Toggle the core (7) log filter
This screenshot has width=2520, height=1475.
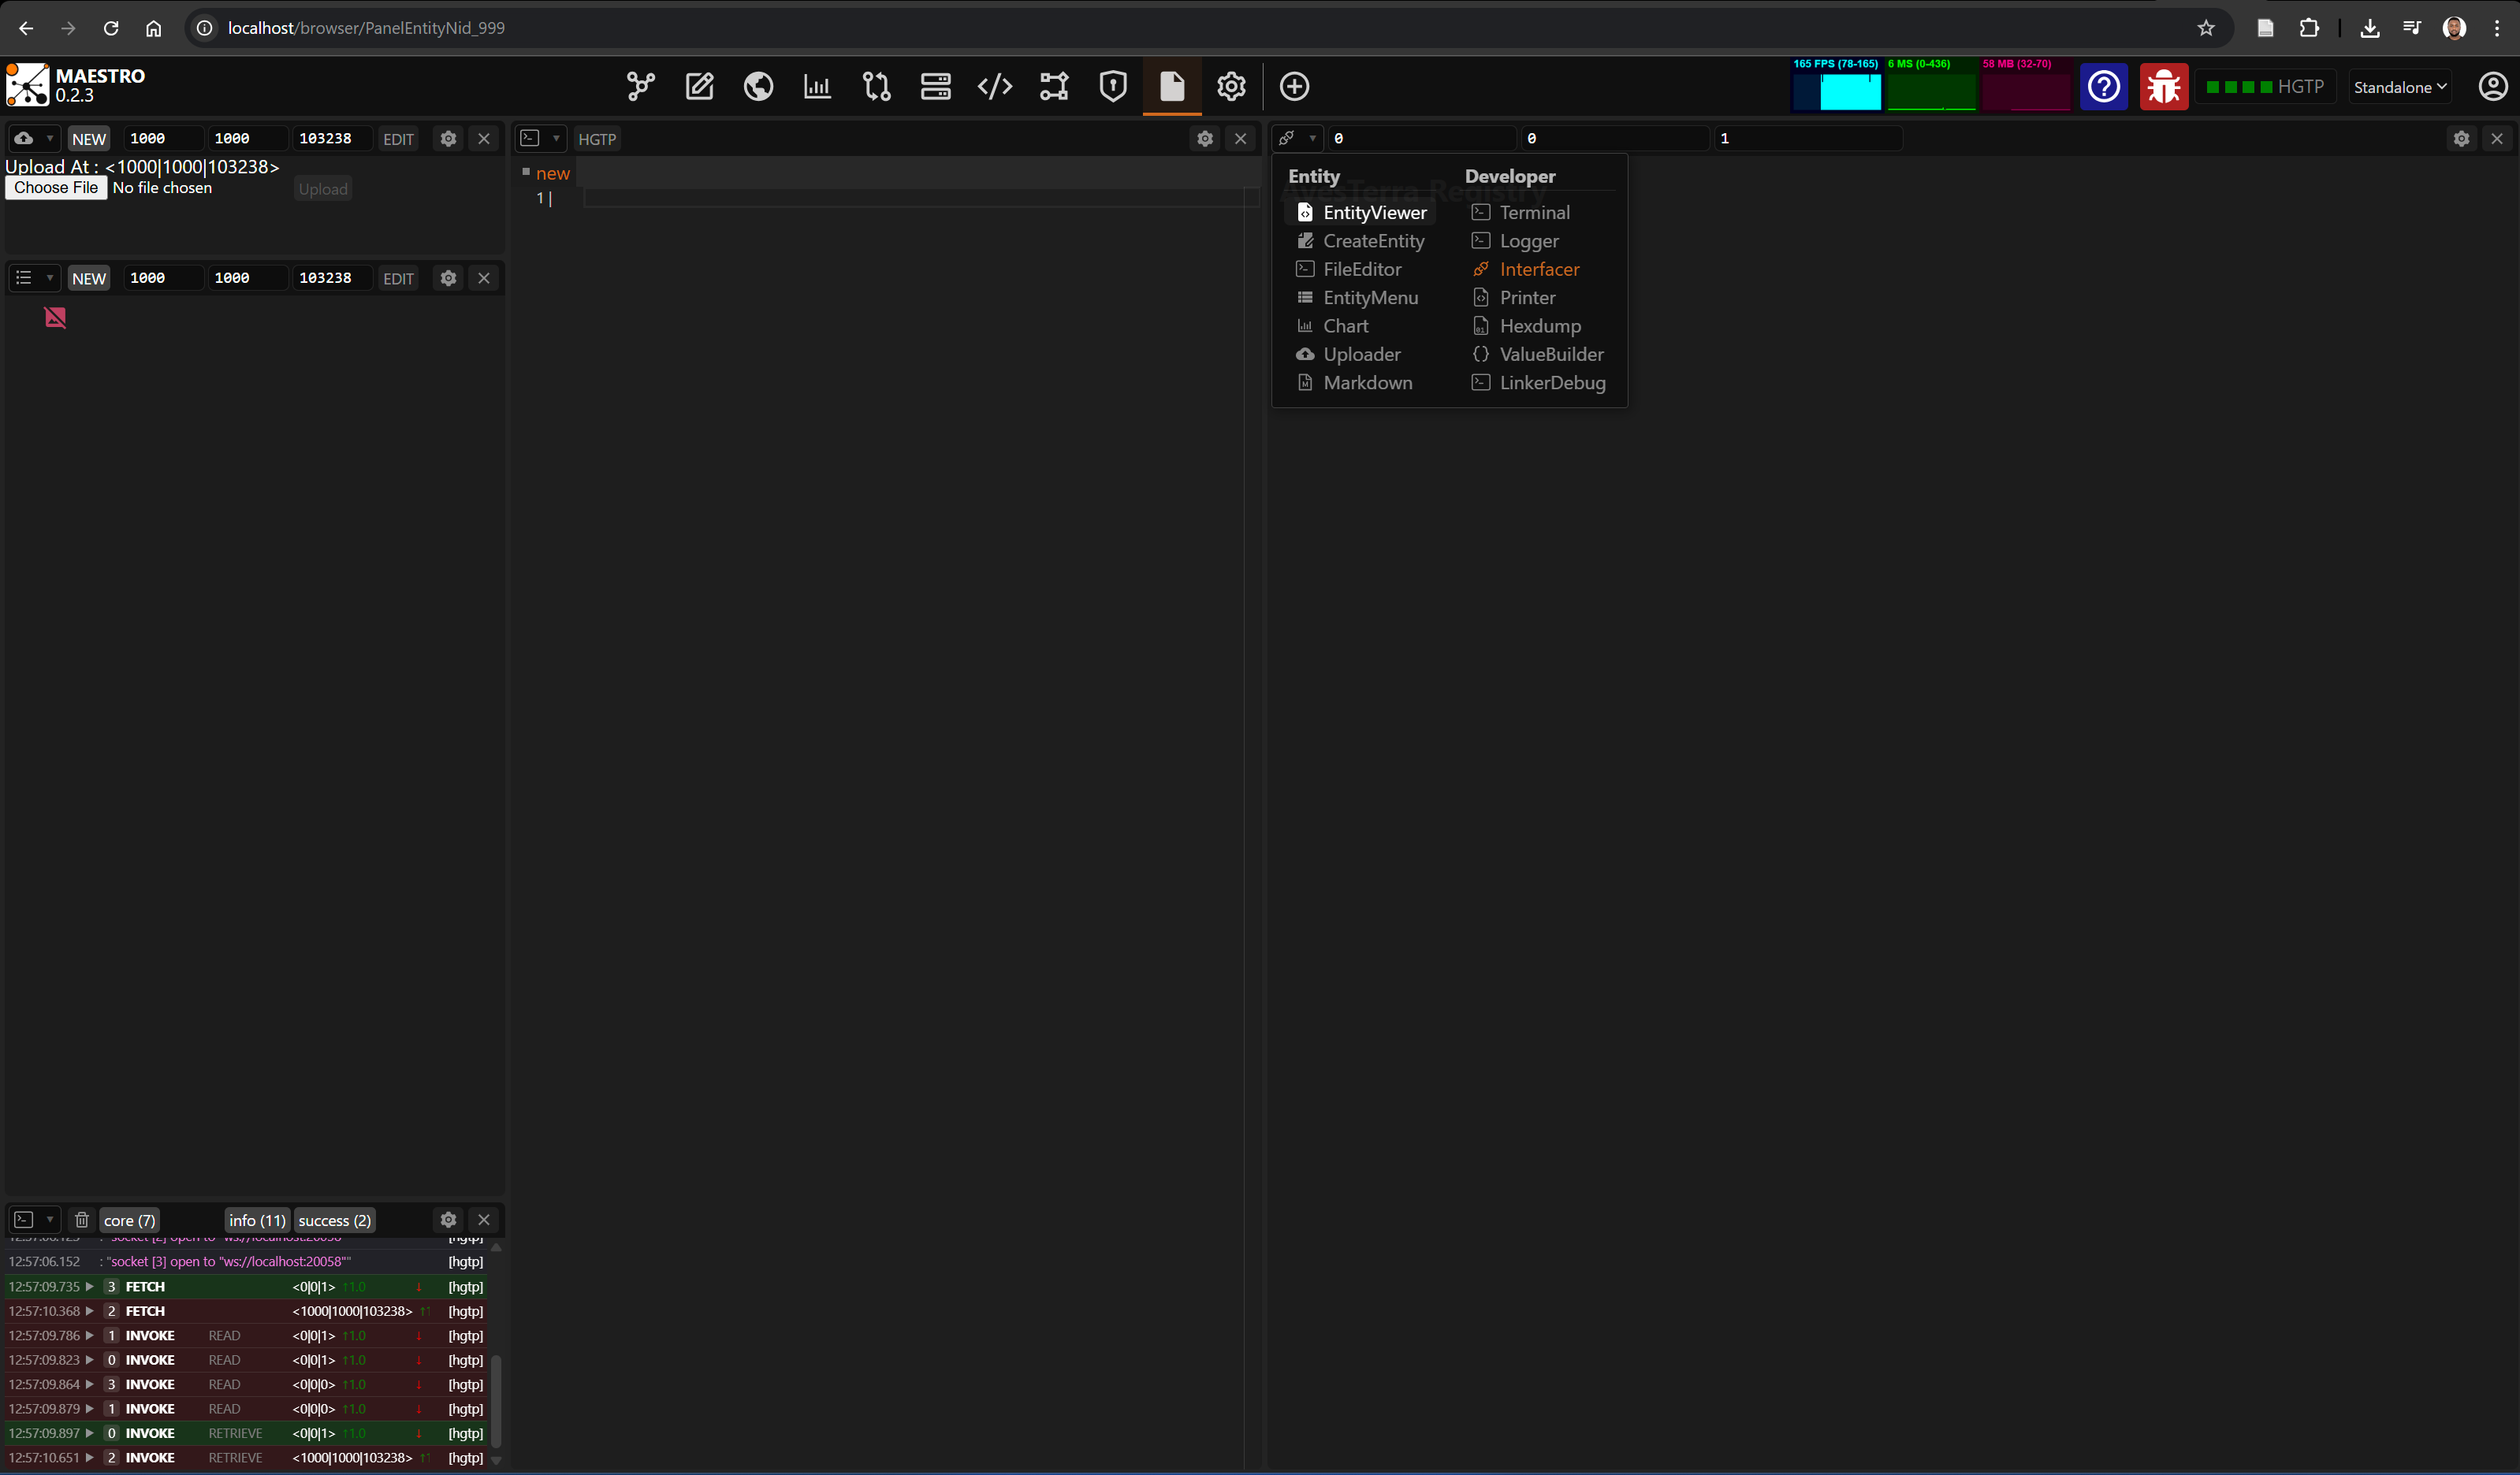coord(129,1220)
